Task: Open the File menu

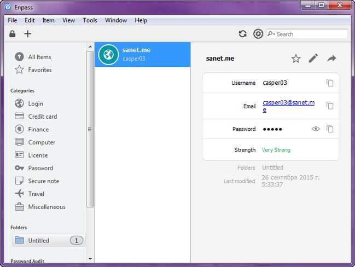Action: [13, 20]
